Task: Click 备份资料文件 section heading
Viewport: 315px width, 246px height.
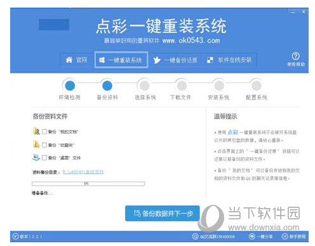Action: 50,116
